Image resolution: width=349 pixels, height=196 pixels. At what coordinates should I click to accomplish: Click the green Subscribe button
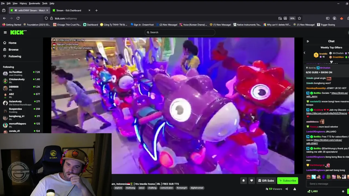287,180
